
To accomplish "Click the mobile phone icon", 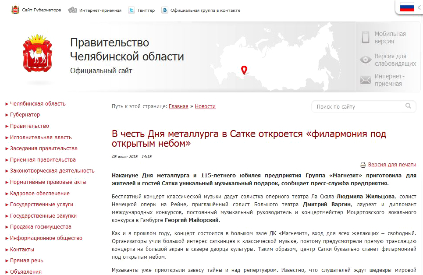I will coord(366,38).
